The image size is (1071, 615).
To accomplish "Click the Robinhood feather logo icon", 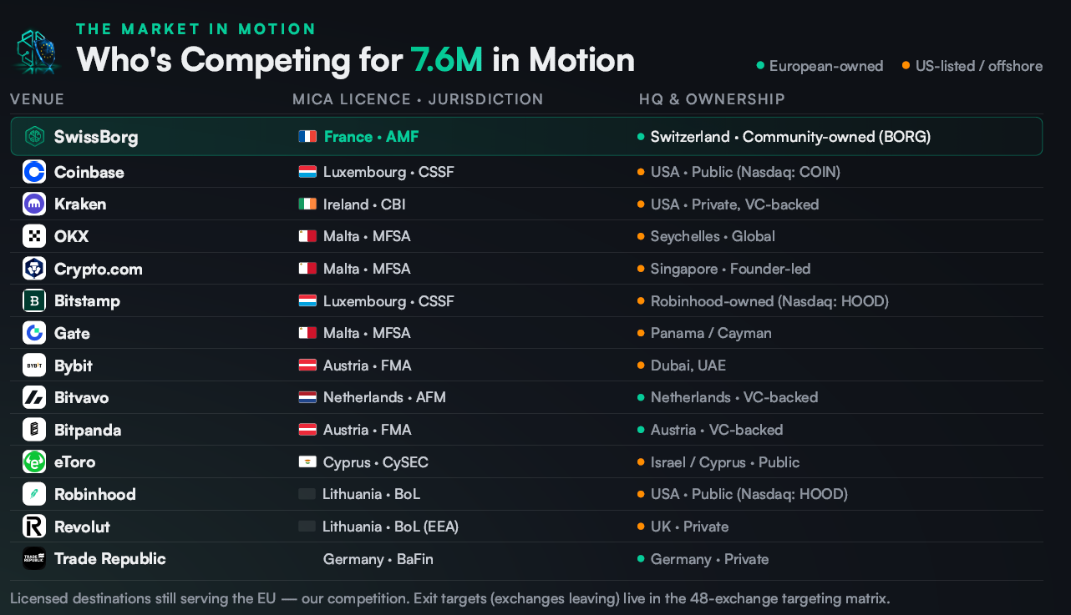I will (34, 494).
